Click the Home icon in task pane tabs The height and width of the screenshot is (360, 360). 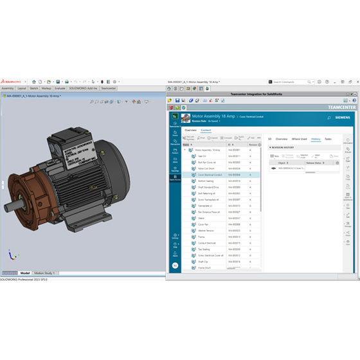point(169,89)
